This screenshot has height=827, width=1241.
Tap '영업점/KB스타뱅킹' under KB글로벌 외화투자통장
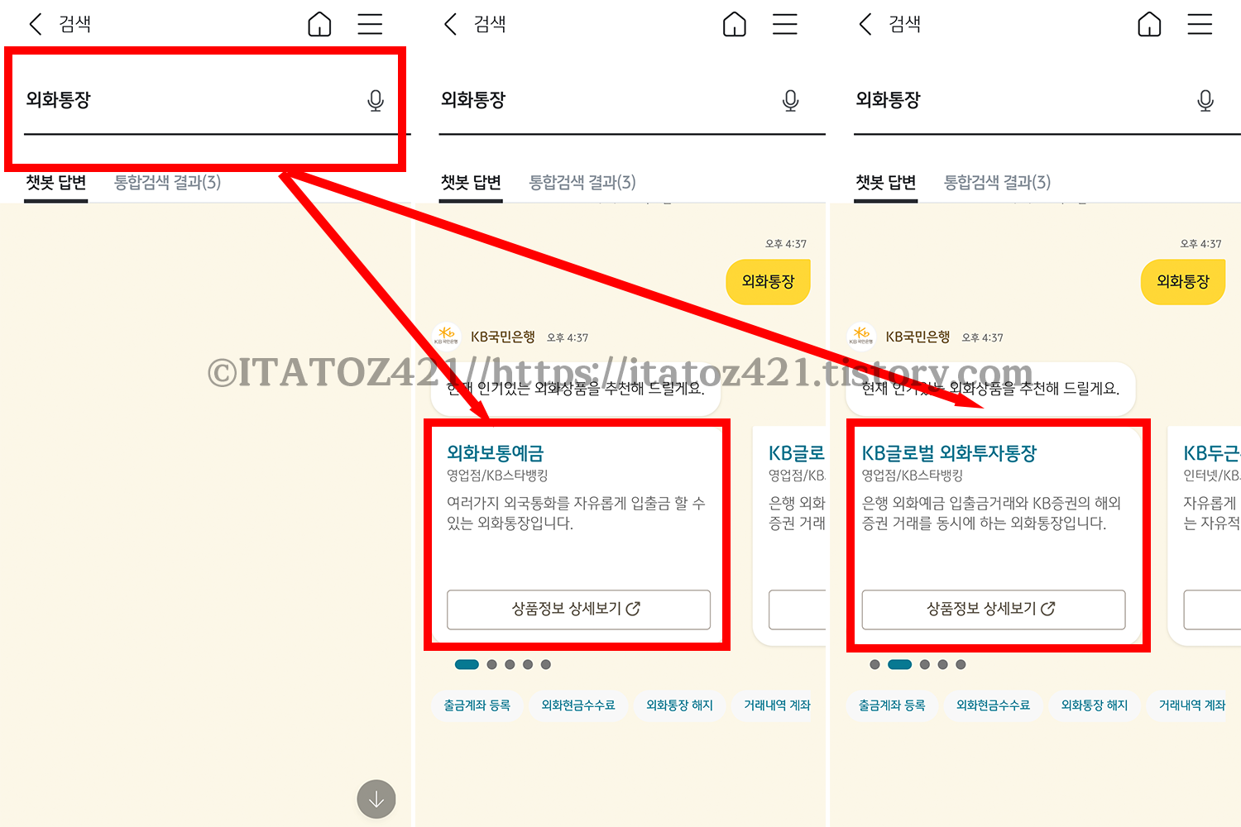tap(913, 476)
